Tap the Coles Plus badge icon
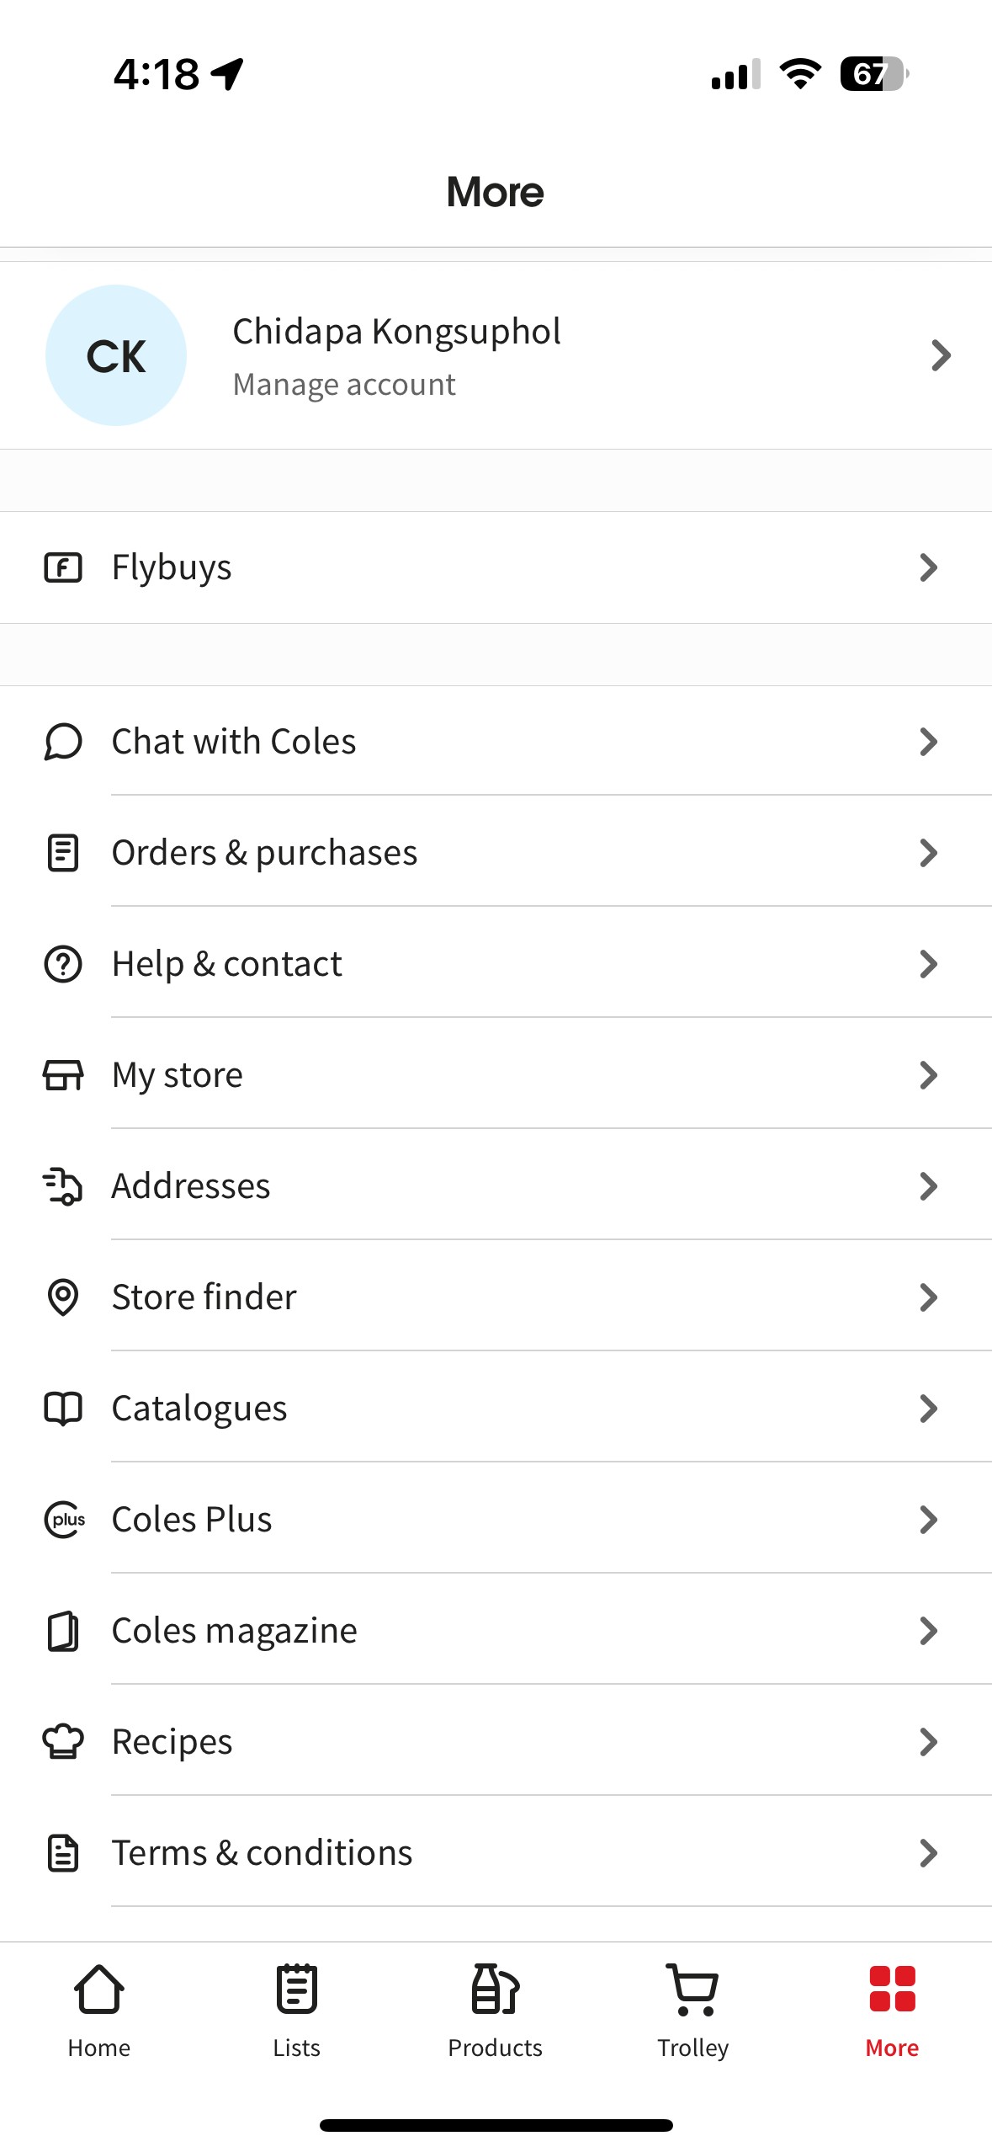 point(64,1520)
